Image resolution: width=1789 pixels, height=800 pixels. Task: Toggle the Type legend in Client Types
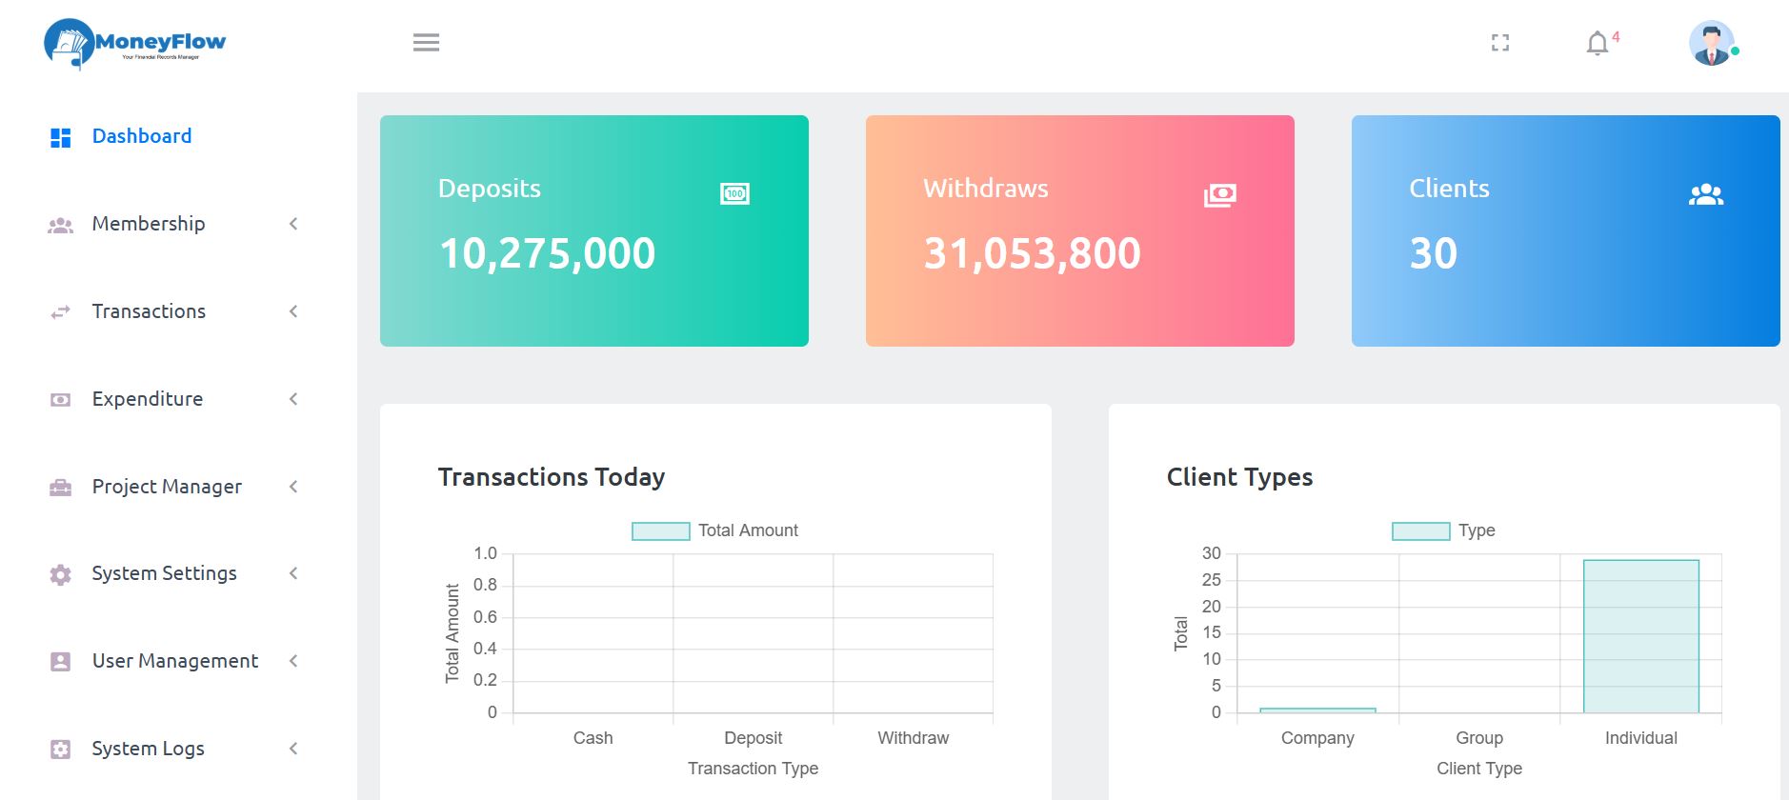[1443, 530]
